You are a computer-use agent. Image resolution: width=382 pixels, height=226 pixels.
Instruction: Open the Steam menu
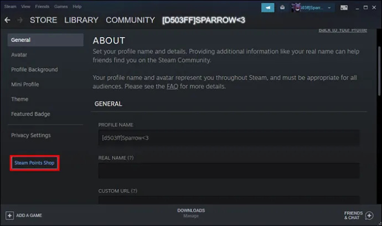tap(10, 7)
